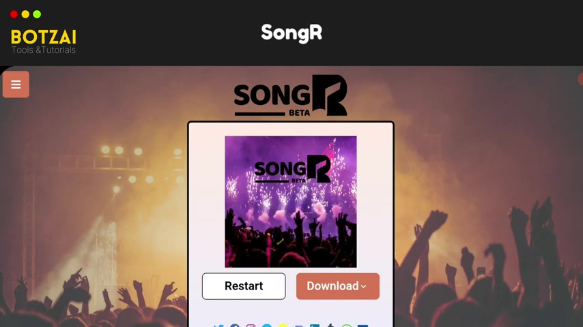
Task: Share via the yellow Snapchat icon
Action: tap(283, 325)
